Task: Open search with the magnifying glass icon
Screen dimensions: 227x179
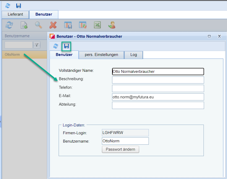Action: tap(39, 25)
